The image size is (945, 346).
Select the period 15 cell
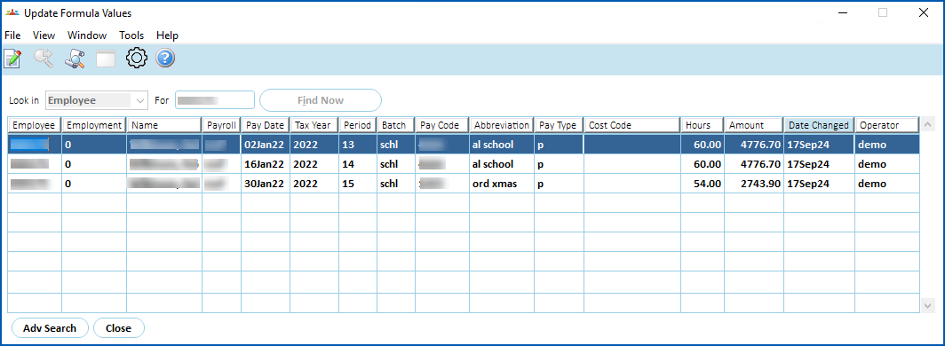358,184
